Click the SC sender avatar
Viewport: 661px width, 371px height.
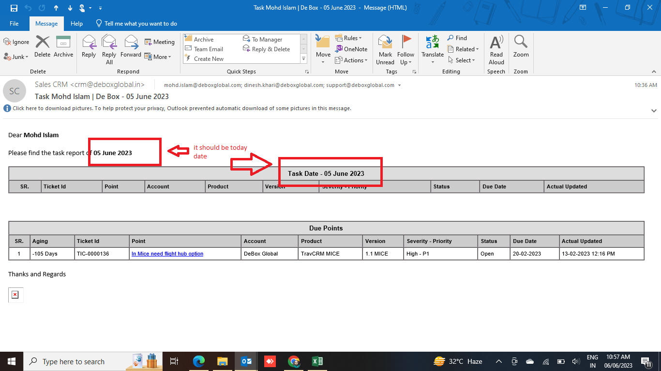click(15, 91)
